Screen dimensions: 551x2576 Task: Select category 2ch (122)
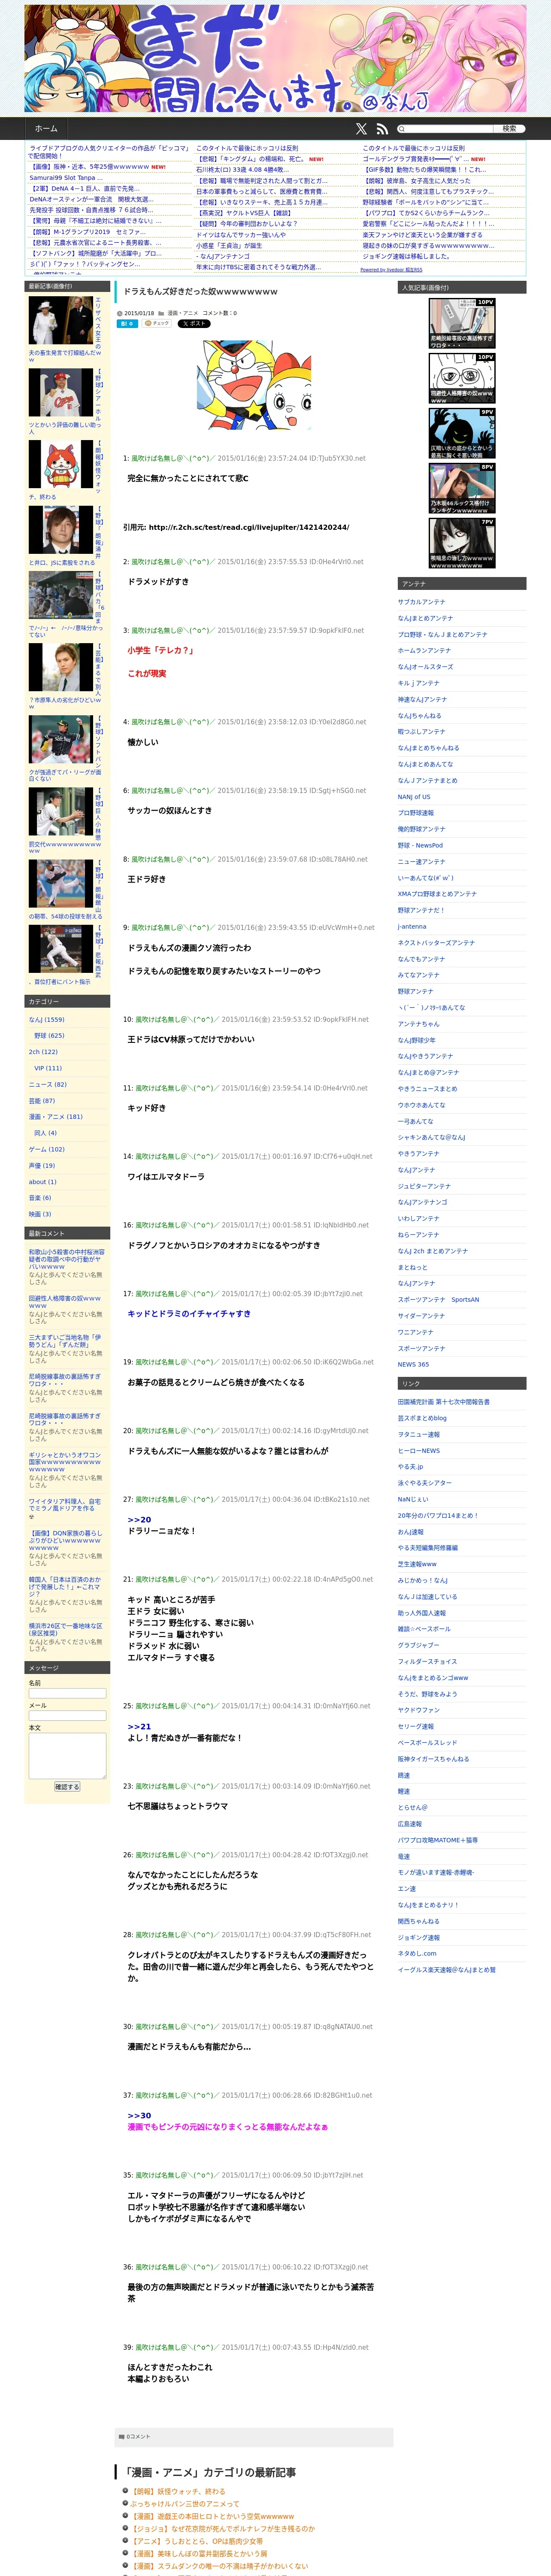point(43,1052)
